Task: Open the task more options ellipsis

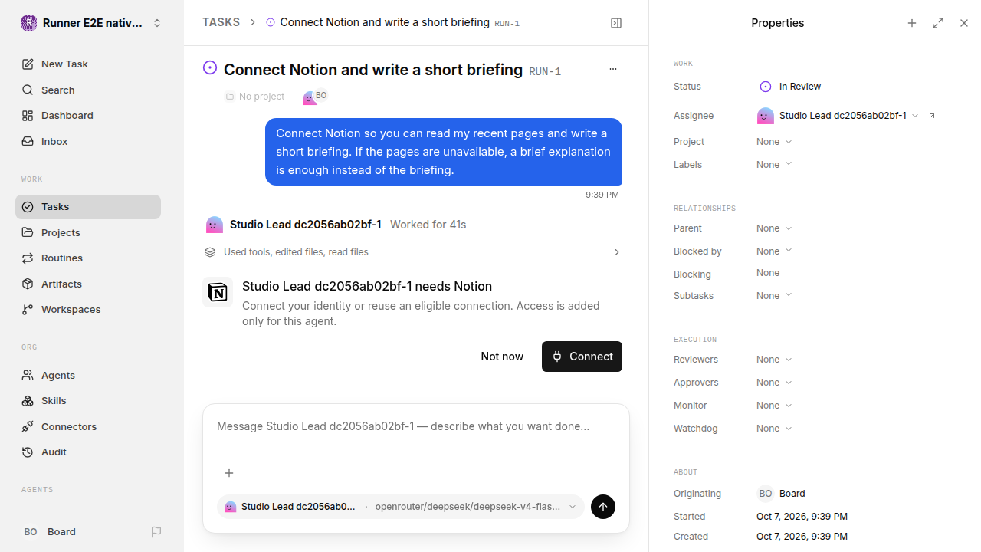Action: click(613, 69)
